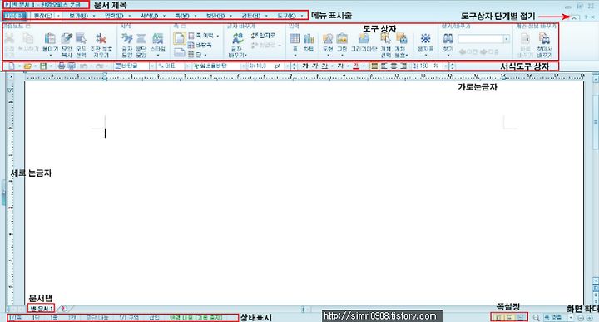
Task: Open the search box dropdown arrow
Action: 507,39
